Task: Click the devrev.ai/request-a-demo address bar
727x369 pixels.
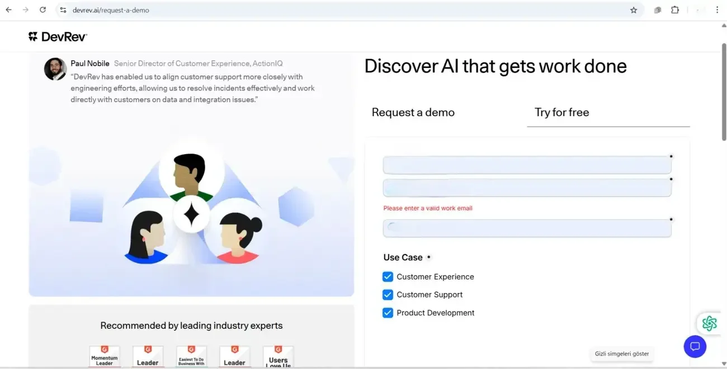Action: 350,10
